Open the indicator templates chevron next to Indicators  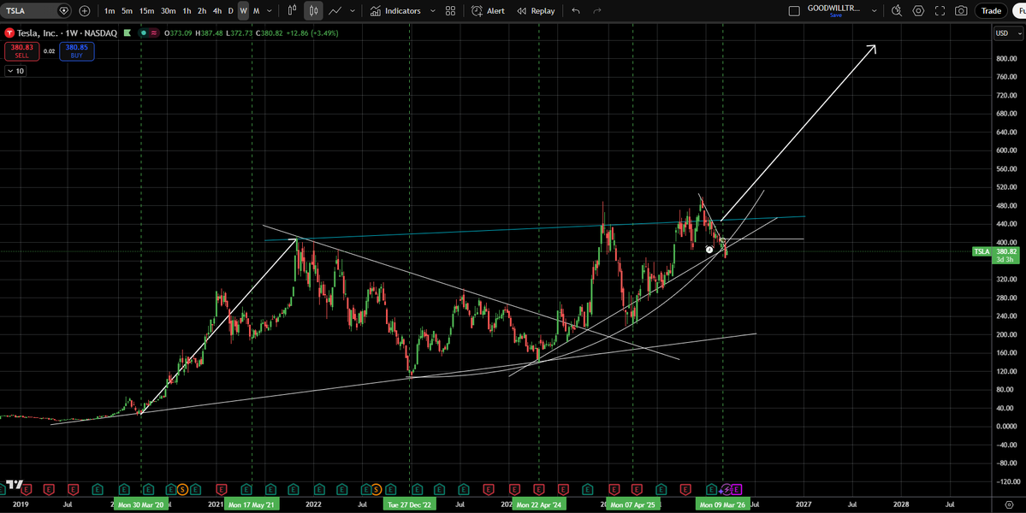coord(432,10)
